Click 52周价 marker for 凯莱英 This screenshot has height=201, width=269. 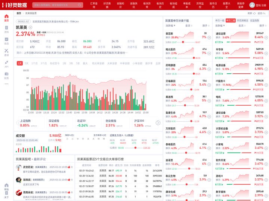pos(135,148)
